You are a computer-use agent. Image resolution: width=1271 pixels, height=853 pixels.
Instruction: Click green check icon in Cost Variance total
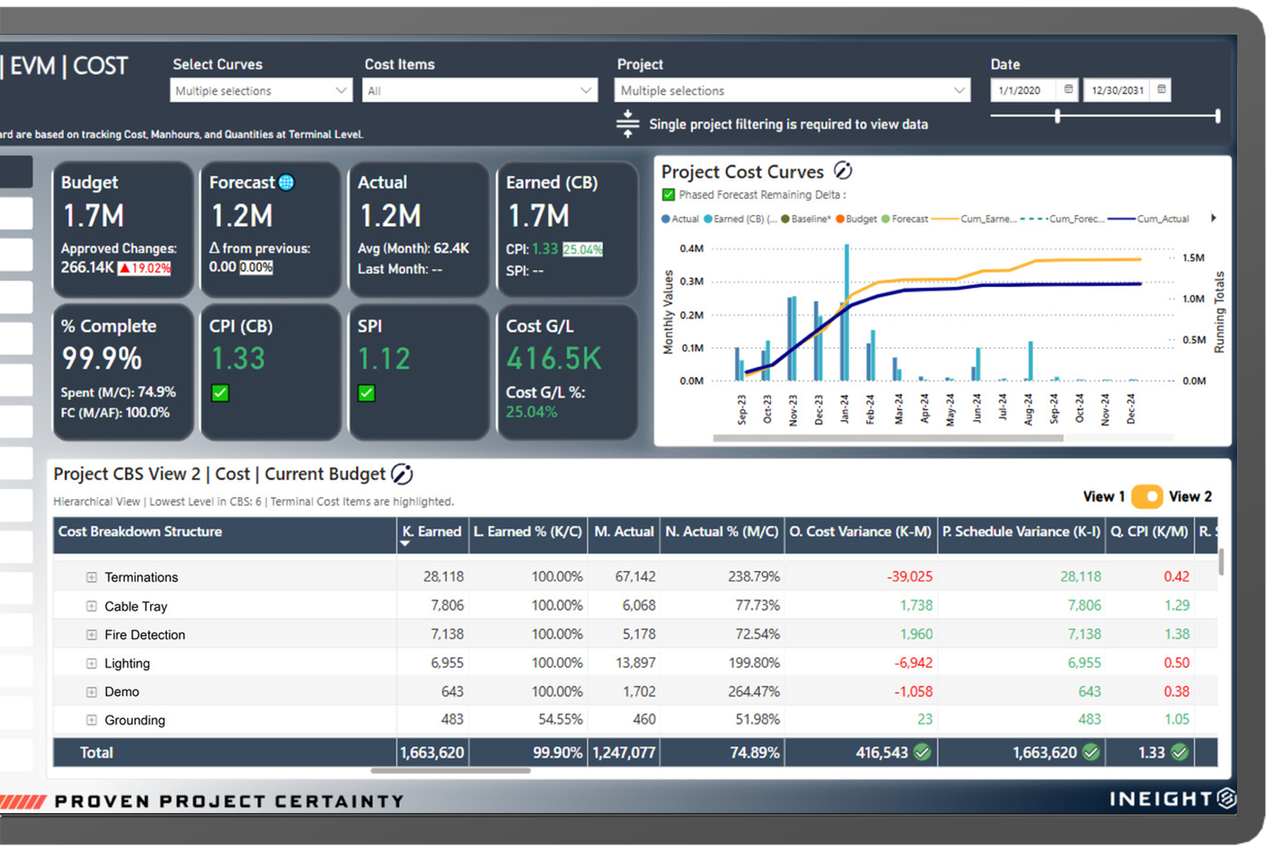pyautogui.click(x=923, y=752)
